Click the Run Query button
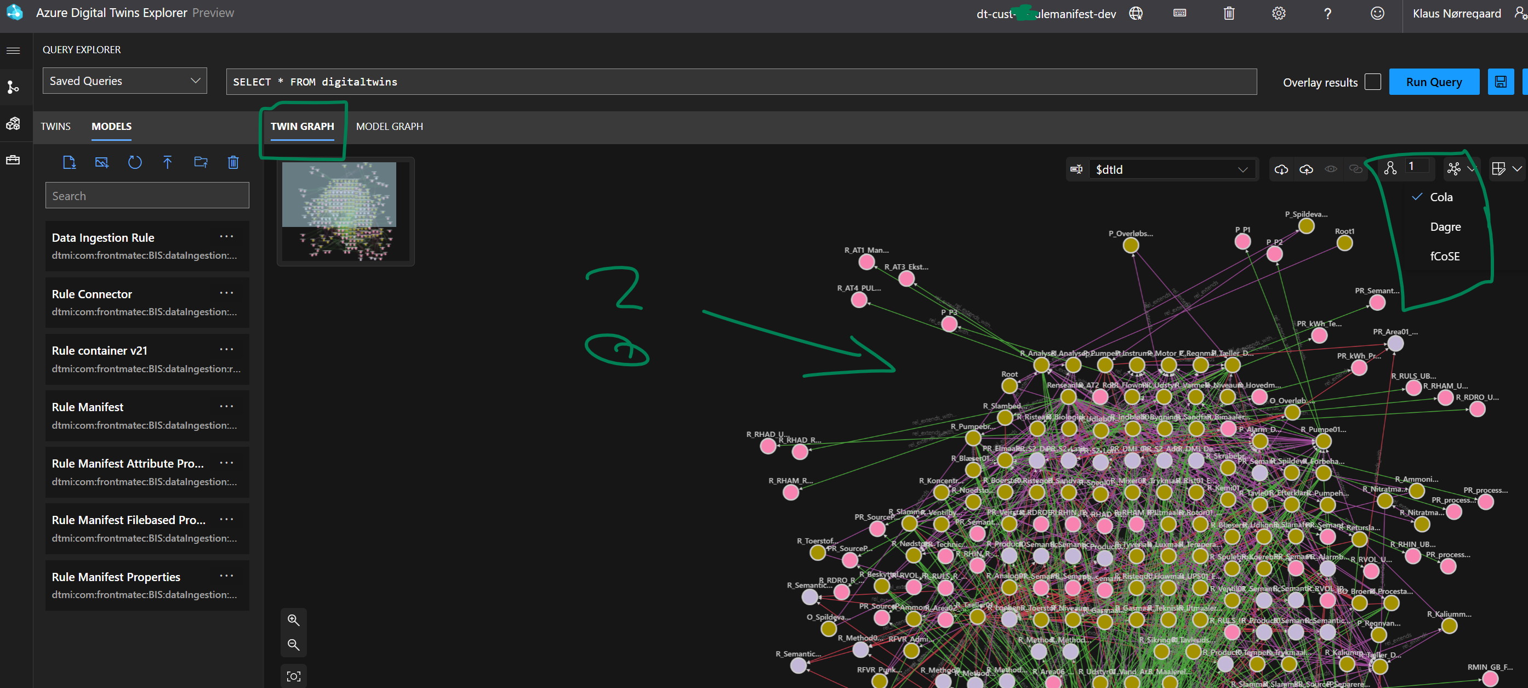 pyautogui.click(x=1434, y=82)
